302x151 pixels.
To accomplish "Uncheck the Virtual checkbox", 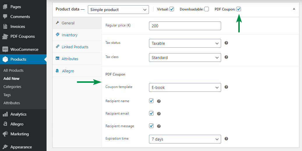I will [x=172, y=9].
